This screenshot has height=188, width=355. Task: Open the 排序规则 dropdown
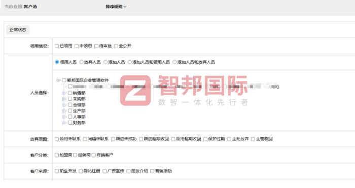click(116, 7)
